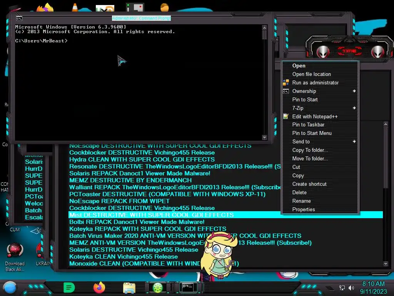The width and height of the screenshot is (394, 296).
Task: Open Download Black Ali... desktop shortcut
Action: (15, 257)
